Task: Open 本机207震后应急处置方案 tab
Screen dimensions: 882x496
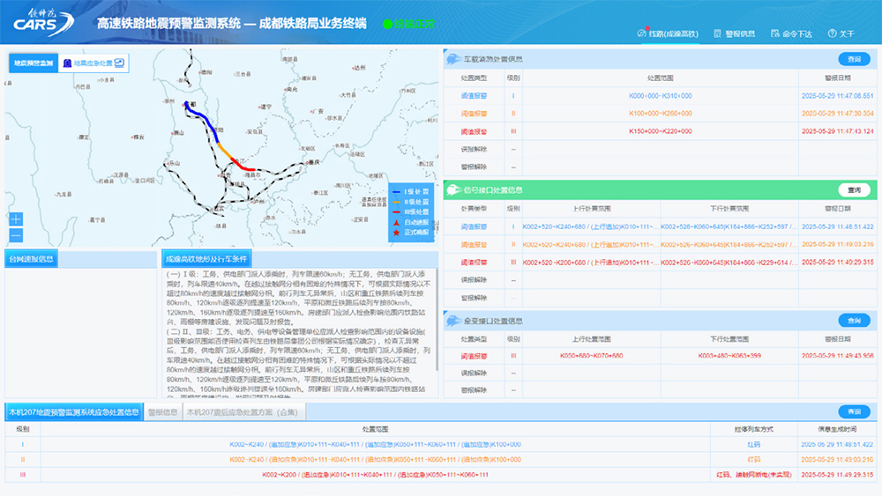Action: pyautogui.click(x=242, y=411)
